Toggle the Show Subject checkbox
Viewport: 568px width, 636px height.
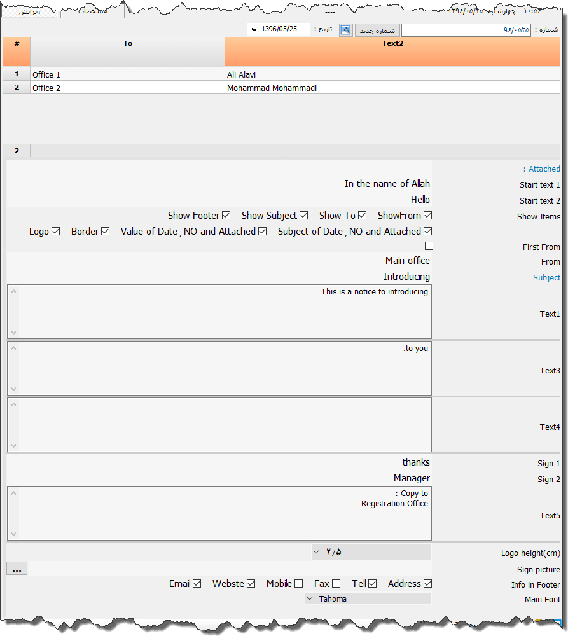(x=303, y=216)
